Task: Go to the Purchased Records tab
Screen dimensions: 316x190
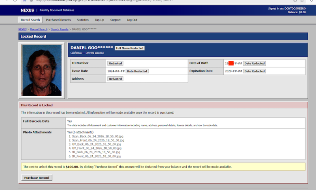Action: pyautogui.click(x=58, y=20)
